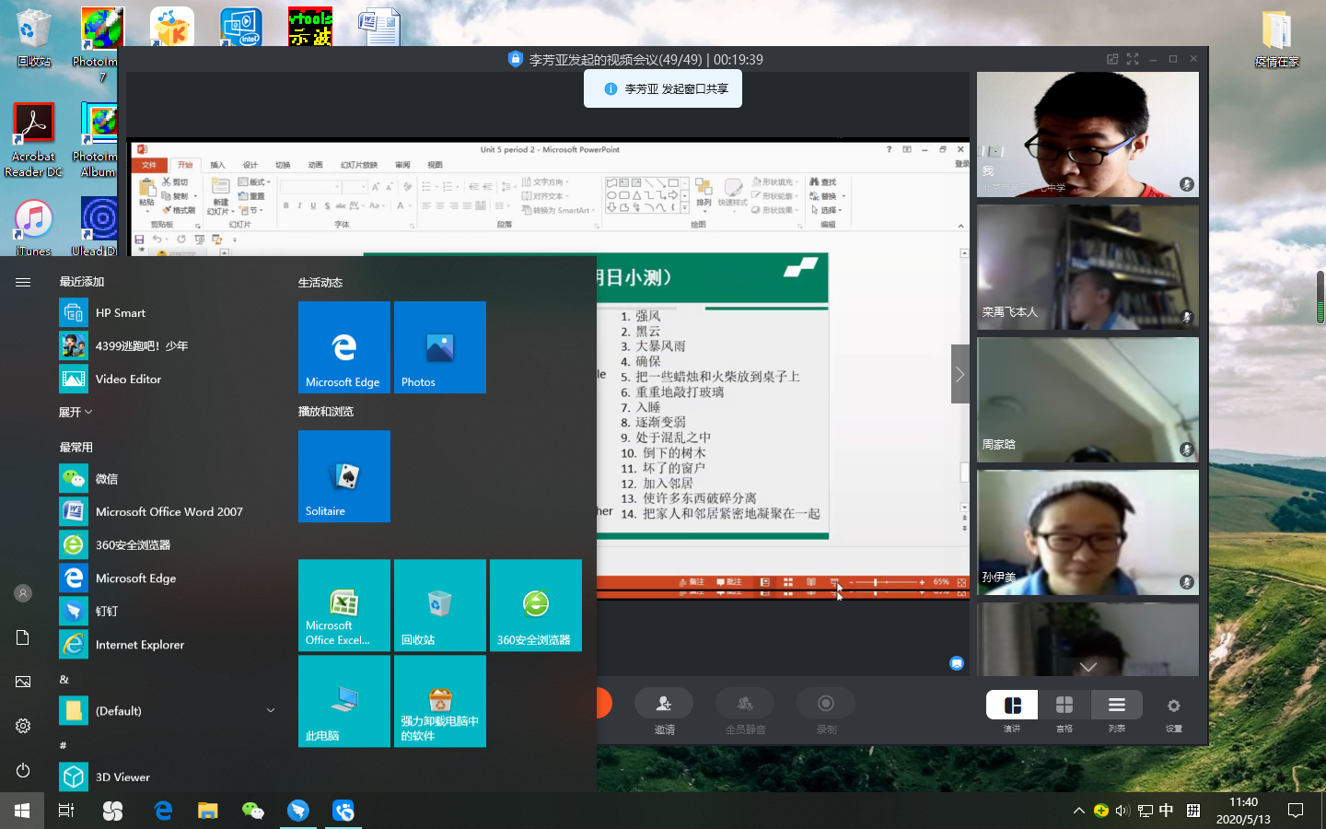Toggle microphone icon on 孙伊美 tile
Screen dimensions: 1326x829
(x=1187, y=582)
